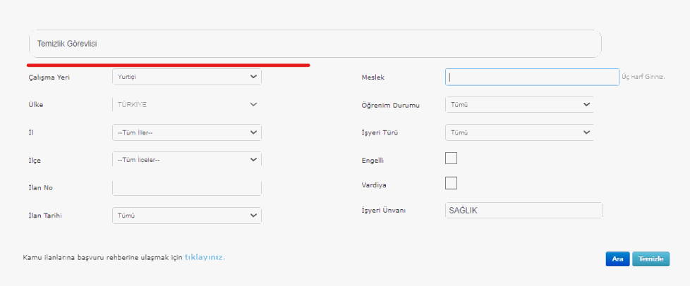The width and height of the screenshot is (690, 286).
Task: Click the Meslek label text
Action: tap(372, 77)
